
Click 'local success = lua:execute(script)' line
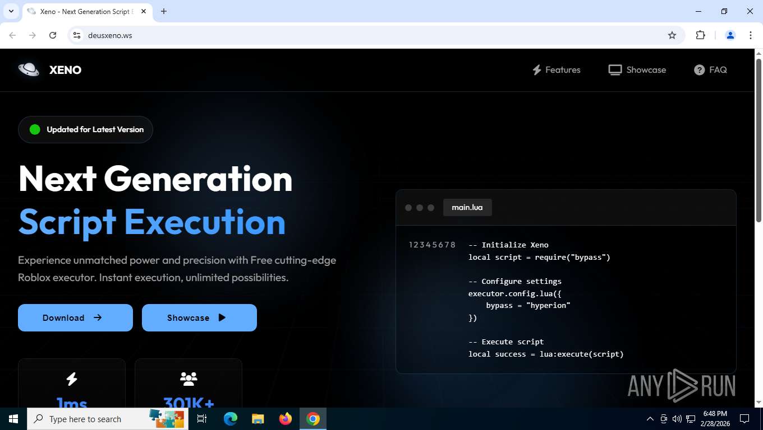pos(546,354)
